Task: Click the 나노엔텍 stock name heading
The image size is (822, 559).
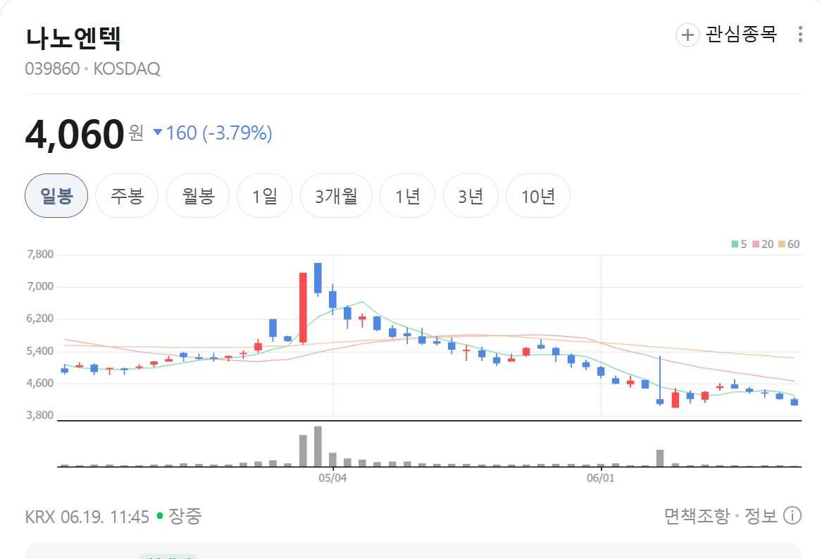Action: 73,38
